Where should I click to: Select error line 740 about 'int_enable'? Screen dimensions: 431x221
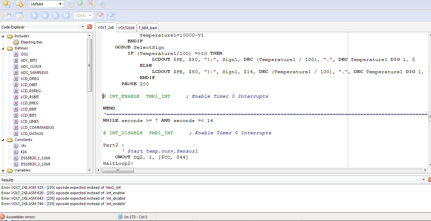point(64,204)
